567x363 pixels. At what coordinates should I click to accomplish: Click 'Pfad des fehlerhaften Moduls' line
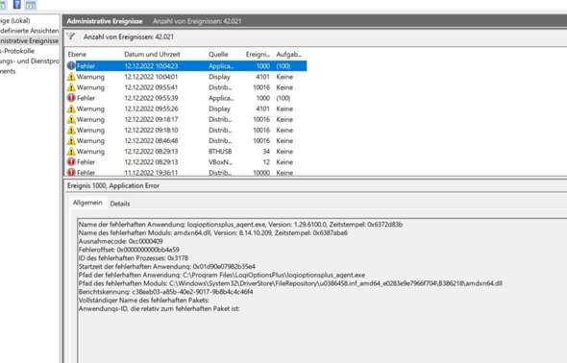pos(290,283)
